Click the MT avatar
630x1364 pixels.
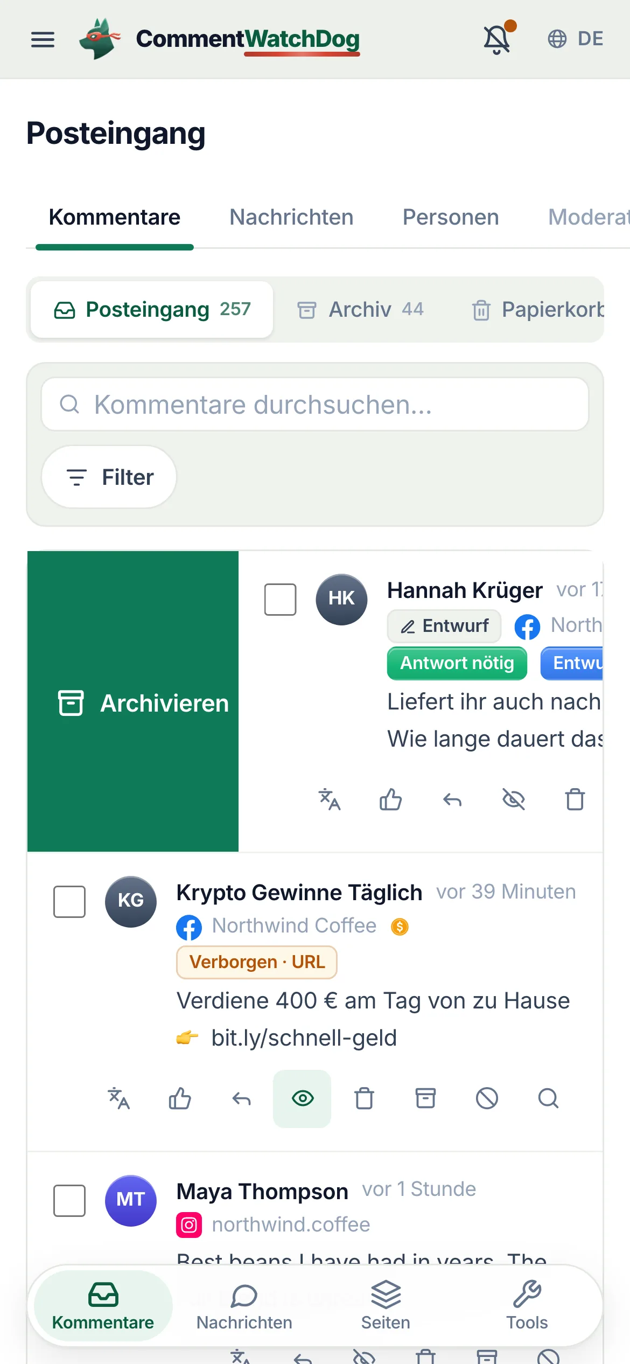point(131,1201)
